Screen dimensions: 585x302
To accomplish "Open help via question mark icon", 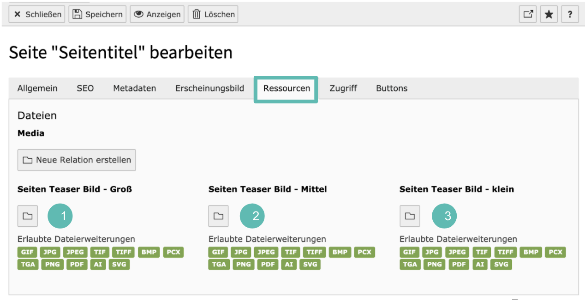I will pyautogui.click(x=570, y=14).
